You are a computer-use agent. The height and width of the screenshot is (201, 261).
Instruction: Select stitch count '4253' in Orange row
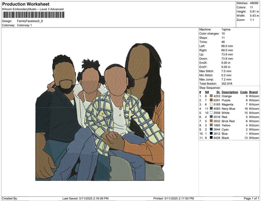point(217,96)
